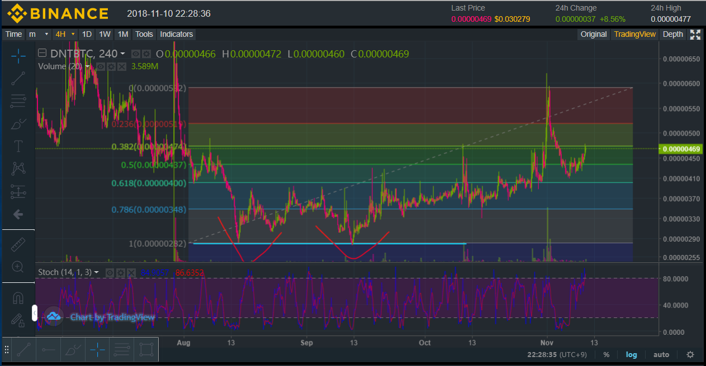Click the fullscreen expand icon
706x366 pixels.
(x=695, y=35)
